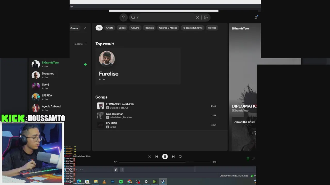The image size is (330, 185).
Task: Open notifications bell icon
Action: click(256, 17)
